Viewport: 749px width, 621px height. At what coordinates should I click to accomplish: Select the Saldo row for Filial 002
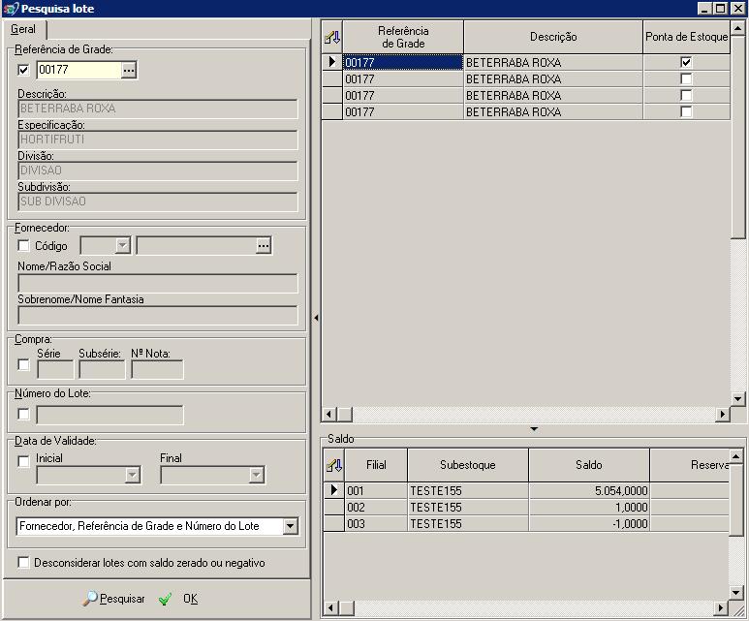coord(376,507)
